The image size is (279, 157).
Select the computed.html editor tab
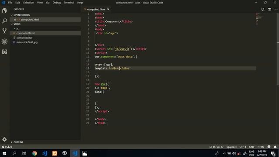point(96,9)
